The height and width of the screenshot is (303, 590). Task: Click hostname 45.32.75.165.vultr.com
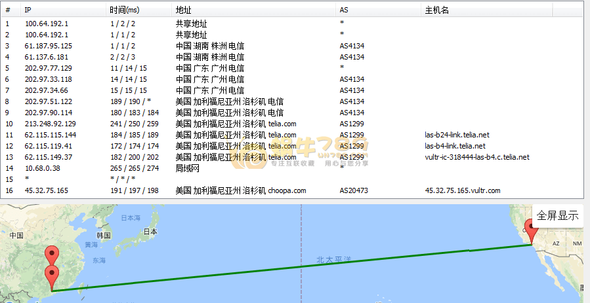462,190
